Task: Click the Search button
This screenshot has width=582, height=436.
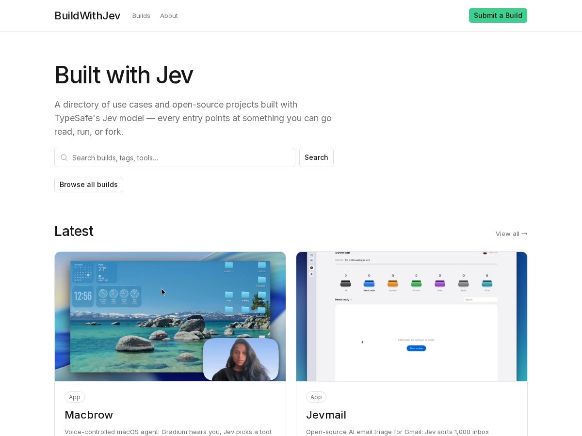Action: (x=316, y=157)
